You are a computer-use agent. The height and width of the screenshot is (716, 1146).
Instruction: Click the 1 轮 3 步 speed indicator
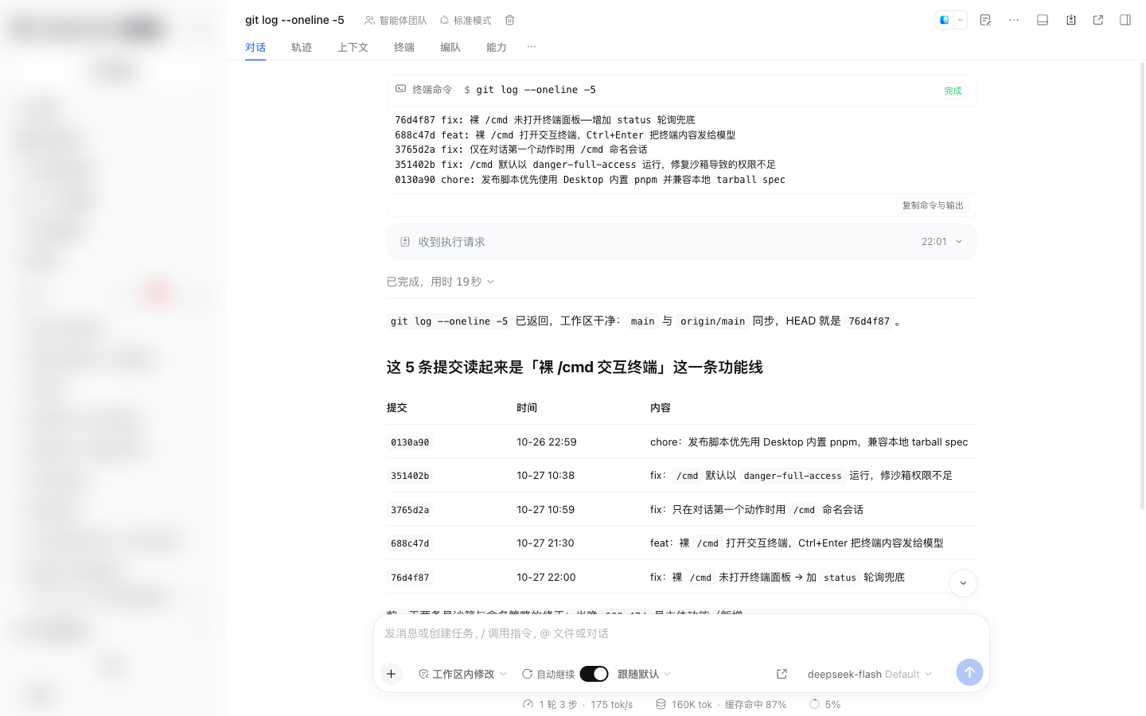[578, 704]
